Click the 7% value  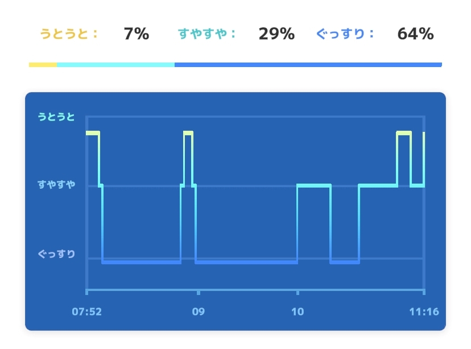[136, 34]
